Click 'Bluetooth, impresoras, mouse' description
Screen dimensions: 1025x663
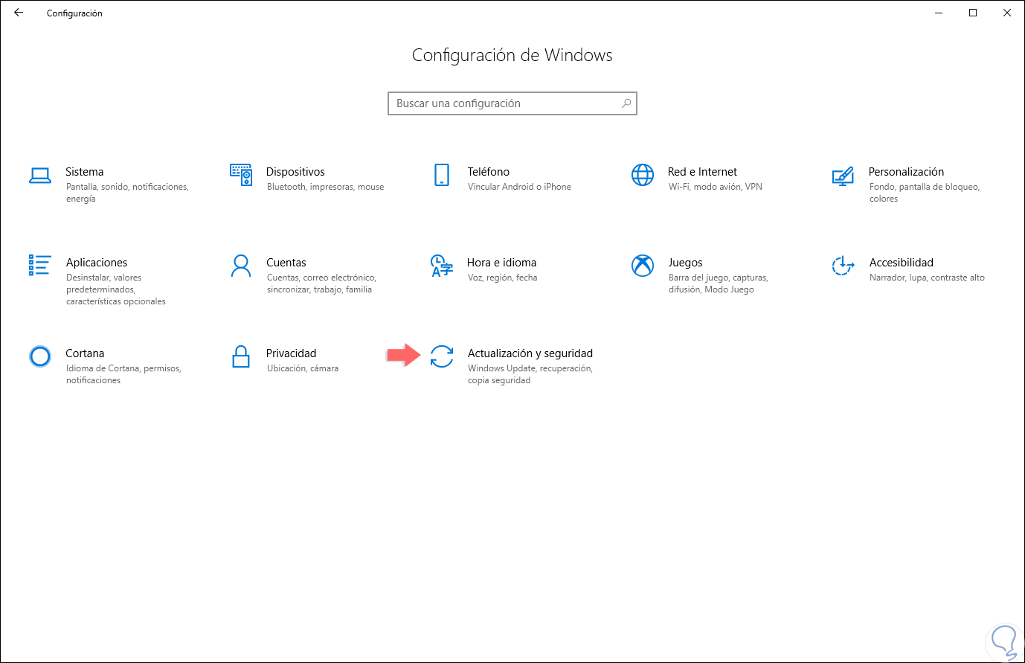326,187
